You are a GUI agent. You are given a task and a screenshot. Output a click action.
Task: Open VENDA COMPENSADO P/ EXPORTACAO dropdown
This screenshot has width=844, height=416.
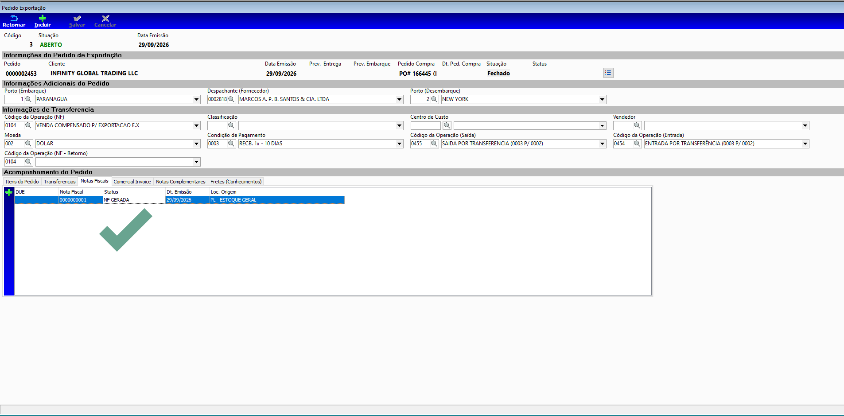pyautogui.click(x=197, y=125)
